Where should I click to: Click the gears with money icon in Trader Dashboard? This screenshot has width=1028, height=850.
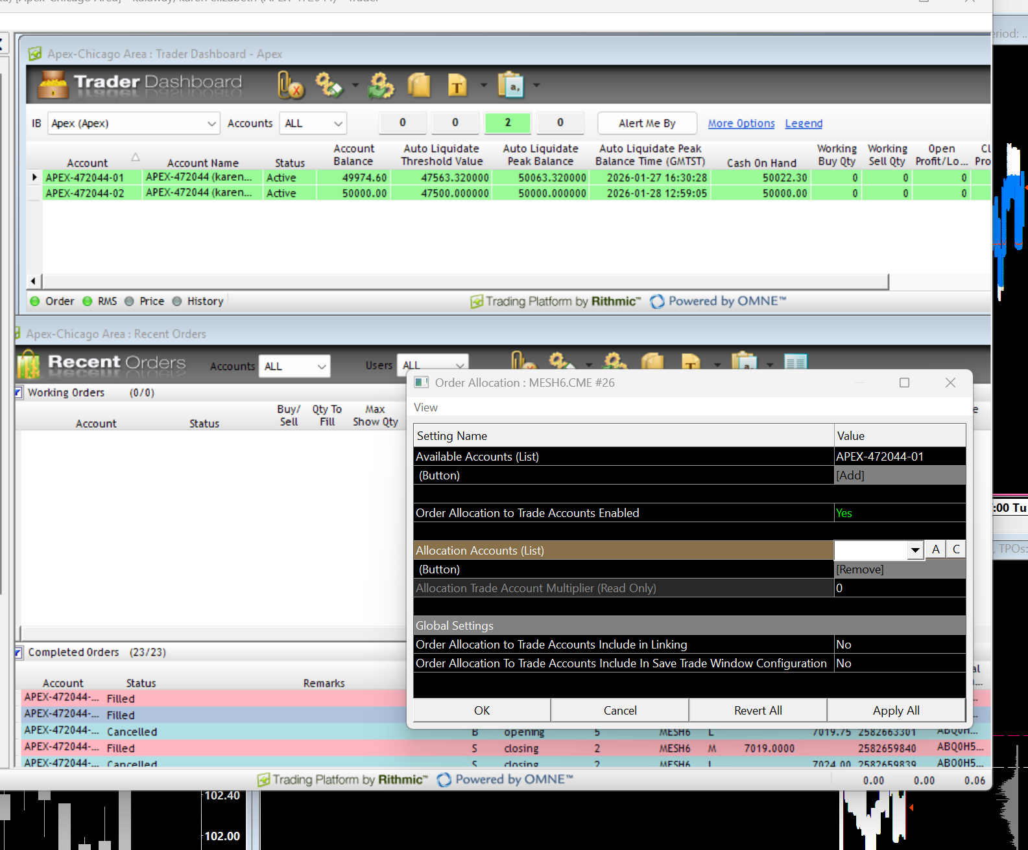[x=329, y=85]
